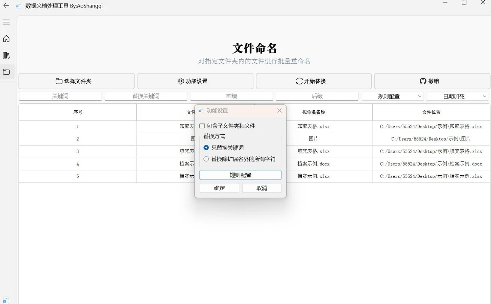The height and width of the screenshot is (304, 491).
Task: Click the app icon next to window title
Action: coord(18,6)
